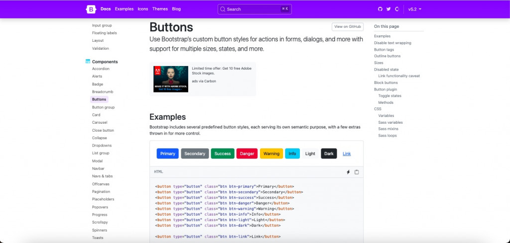Click the Adobe Stock ad image
510x243 pixels.
coord(171,79)
